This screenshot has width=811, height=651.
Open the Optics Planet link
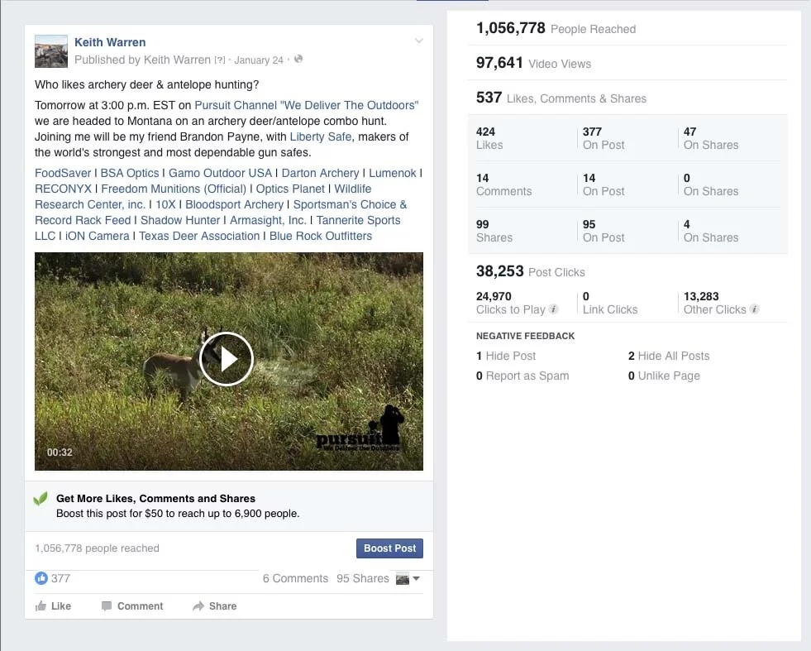tap(290, 189)
